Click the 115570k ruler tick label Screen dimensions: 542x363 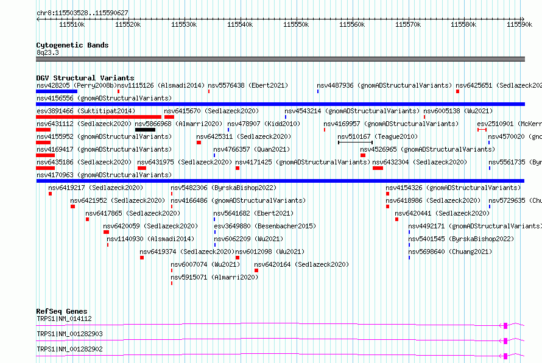[x=408, y=24]
